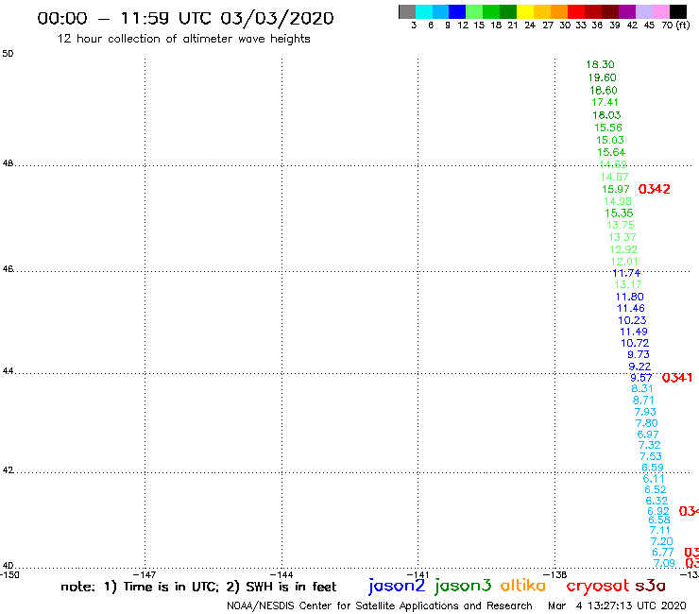Select the wave height 7.53
Screen dimensions: 699x614
(651, 456)
